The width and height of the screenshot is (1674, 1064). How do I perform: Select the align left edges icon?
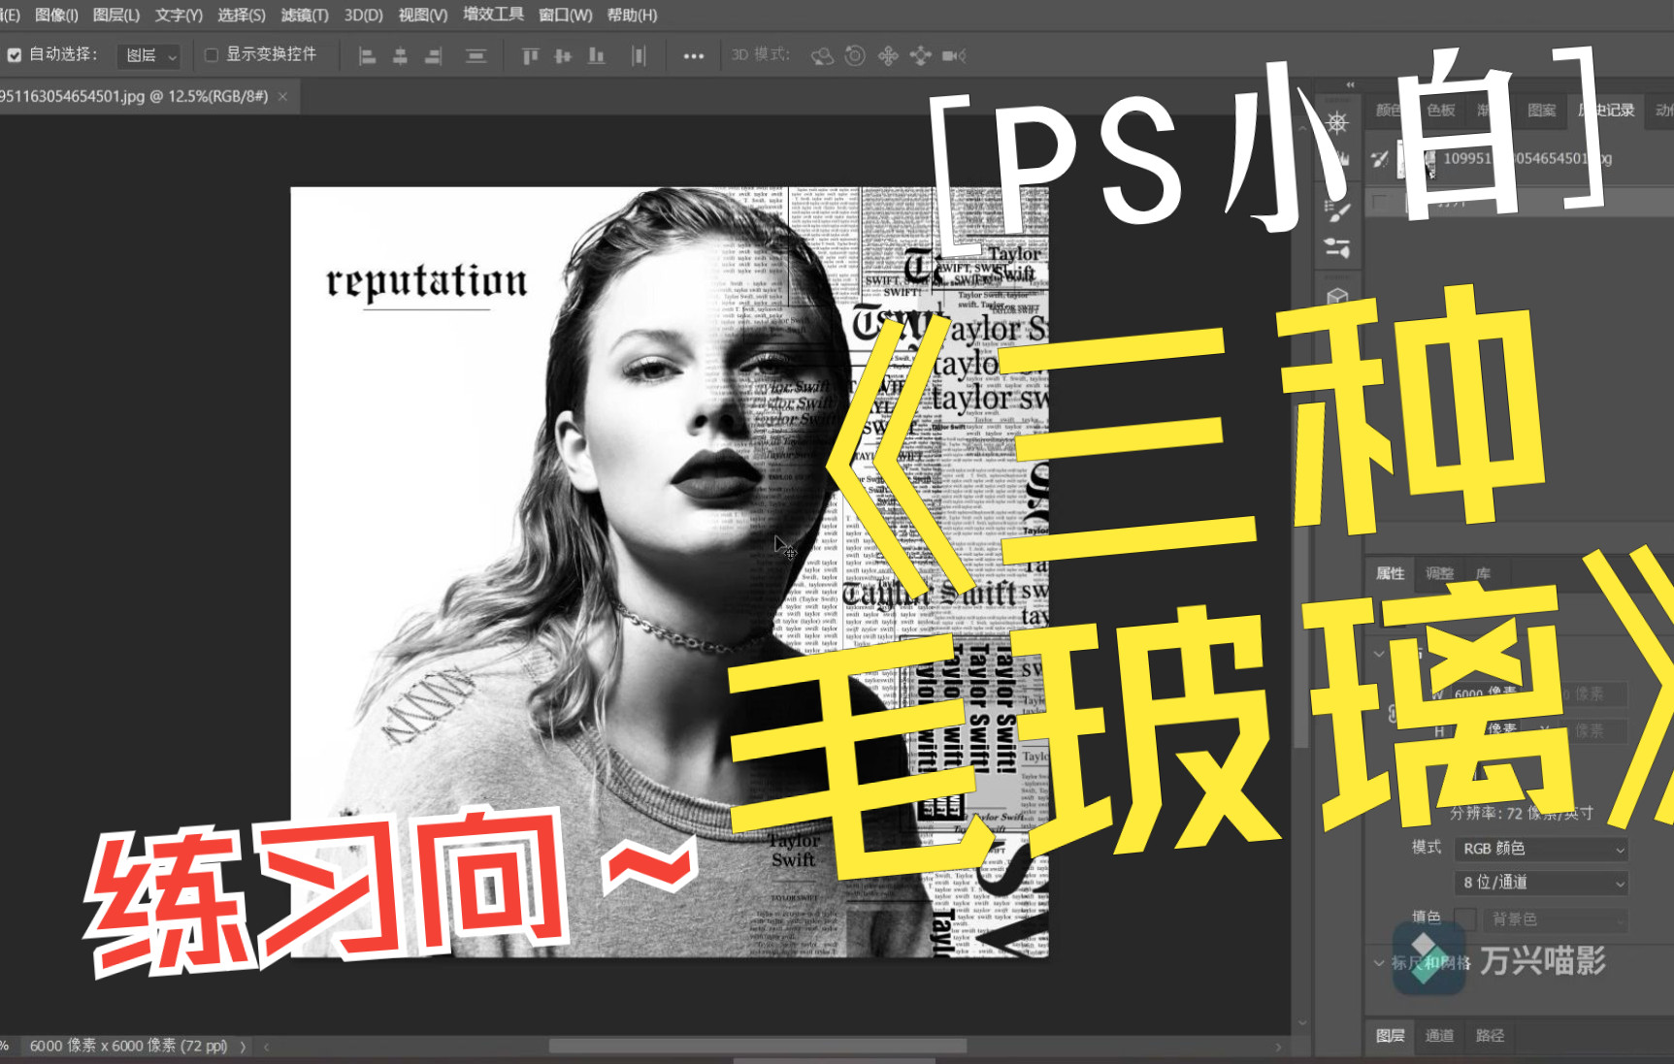pos(367,56)
